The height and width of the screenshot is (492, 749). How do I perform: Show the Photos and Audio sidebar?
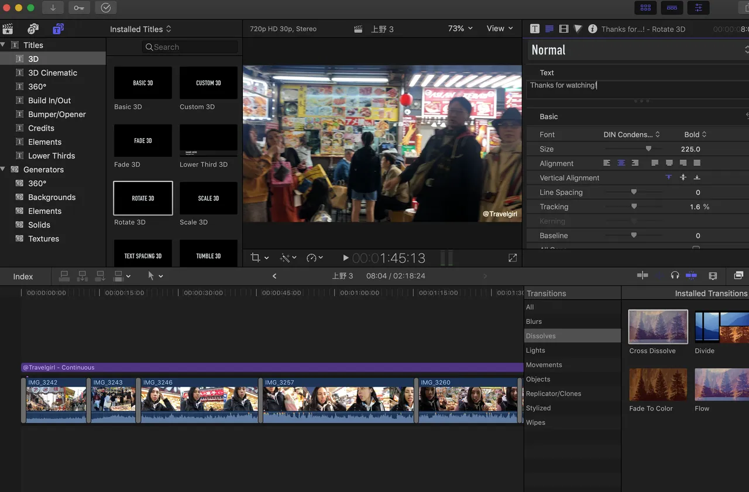pos(33,29)
